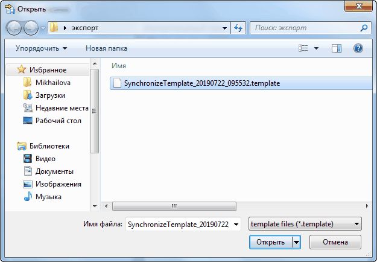
Task: Expand the view options dropdown arrow
Action: tap(316, 48)
